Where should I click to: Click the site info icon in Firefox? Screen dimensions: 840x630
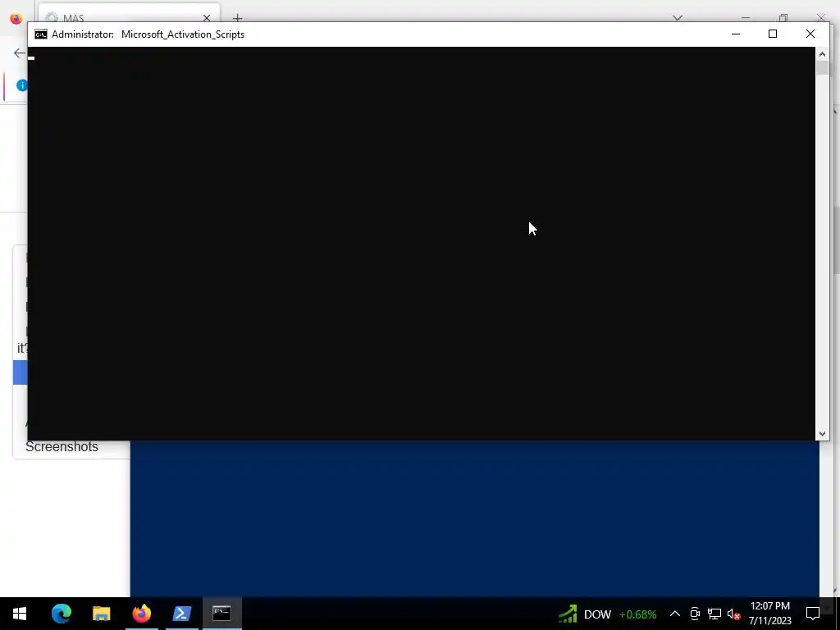coord(22,84)
